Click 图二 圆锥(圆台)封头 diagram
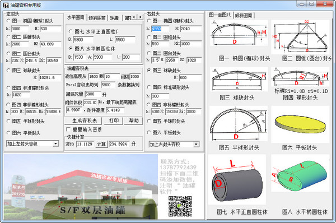This screenshot has width=336, height=223. (300, 36)
